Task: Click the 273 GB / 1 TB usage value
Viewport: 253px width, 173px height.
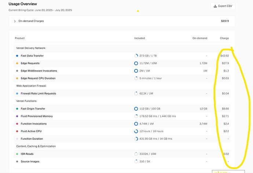Action: click(148, 56)
